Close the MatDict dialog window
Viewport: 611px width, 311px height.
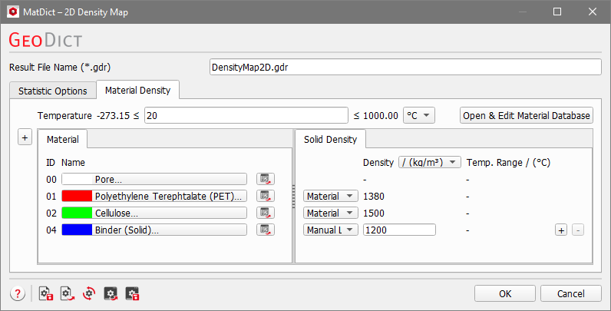tap(593, 12)
